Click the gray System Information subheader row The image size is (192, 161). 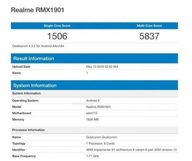coord(94,93)
